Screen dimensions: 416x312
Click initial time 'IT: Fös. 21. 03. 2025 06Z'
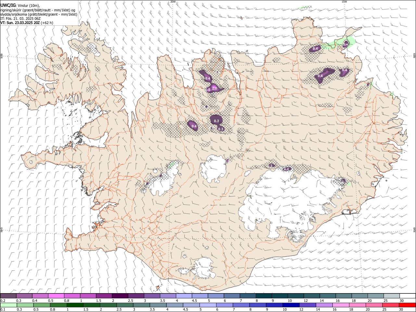pyautogui.click(x=20, y=19)
